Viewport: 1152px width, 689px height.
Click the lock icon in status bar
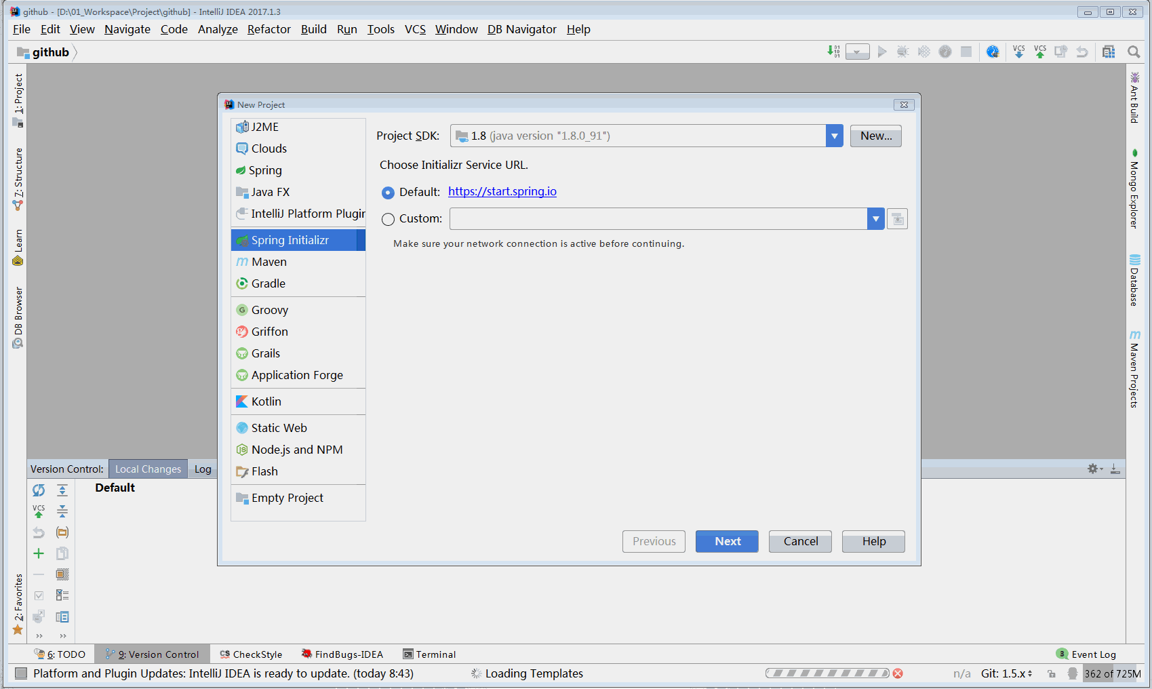click(x=1051, y=673)
